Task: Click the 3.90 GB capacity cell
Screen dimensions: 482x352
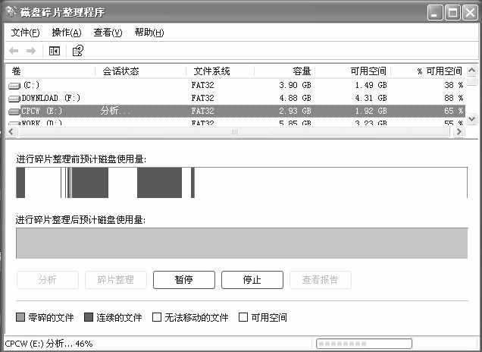Action: click(x=295, y=85)
